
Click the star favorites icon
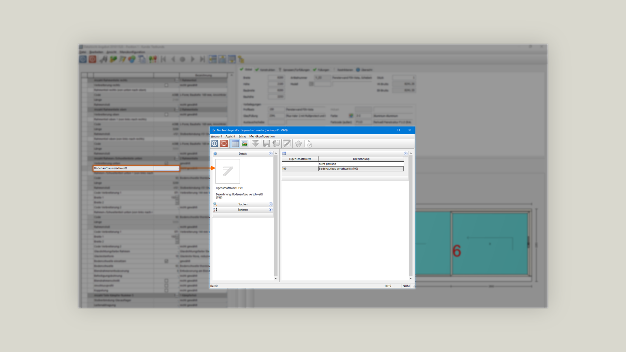pyautogui.click(x=298, y=144)
